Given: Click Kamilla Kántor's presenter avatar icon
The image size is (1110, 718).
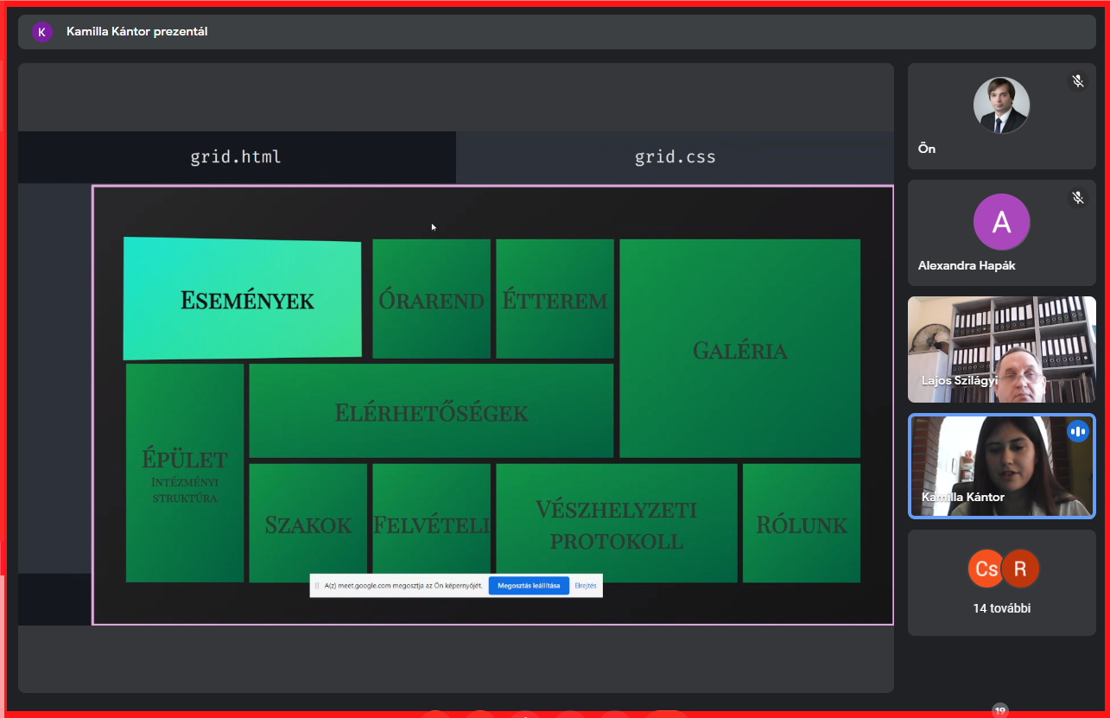Looking at the screenshot, I should coord(41,32).
